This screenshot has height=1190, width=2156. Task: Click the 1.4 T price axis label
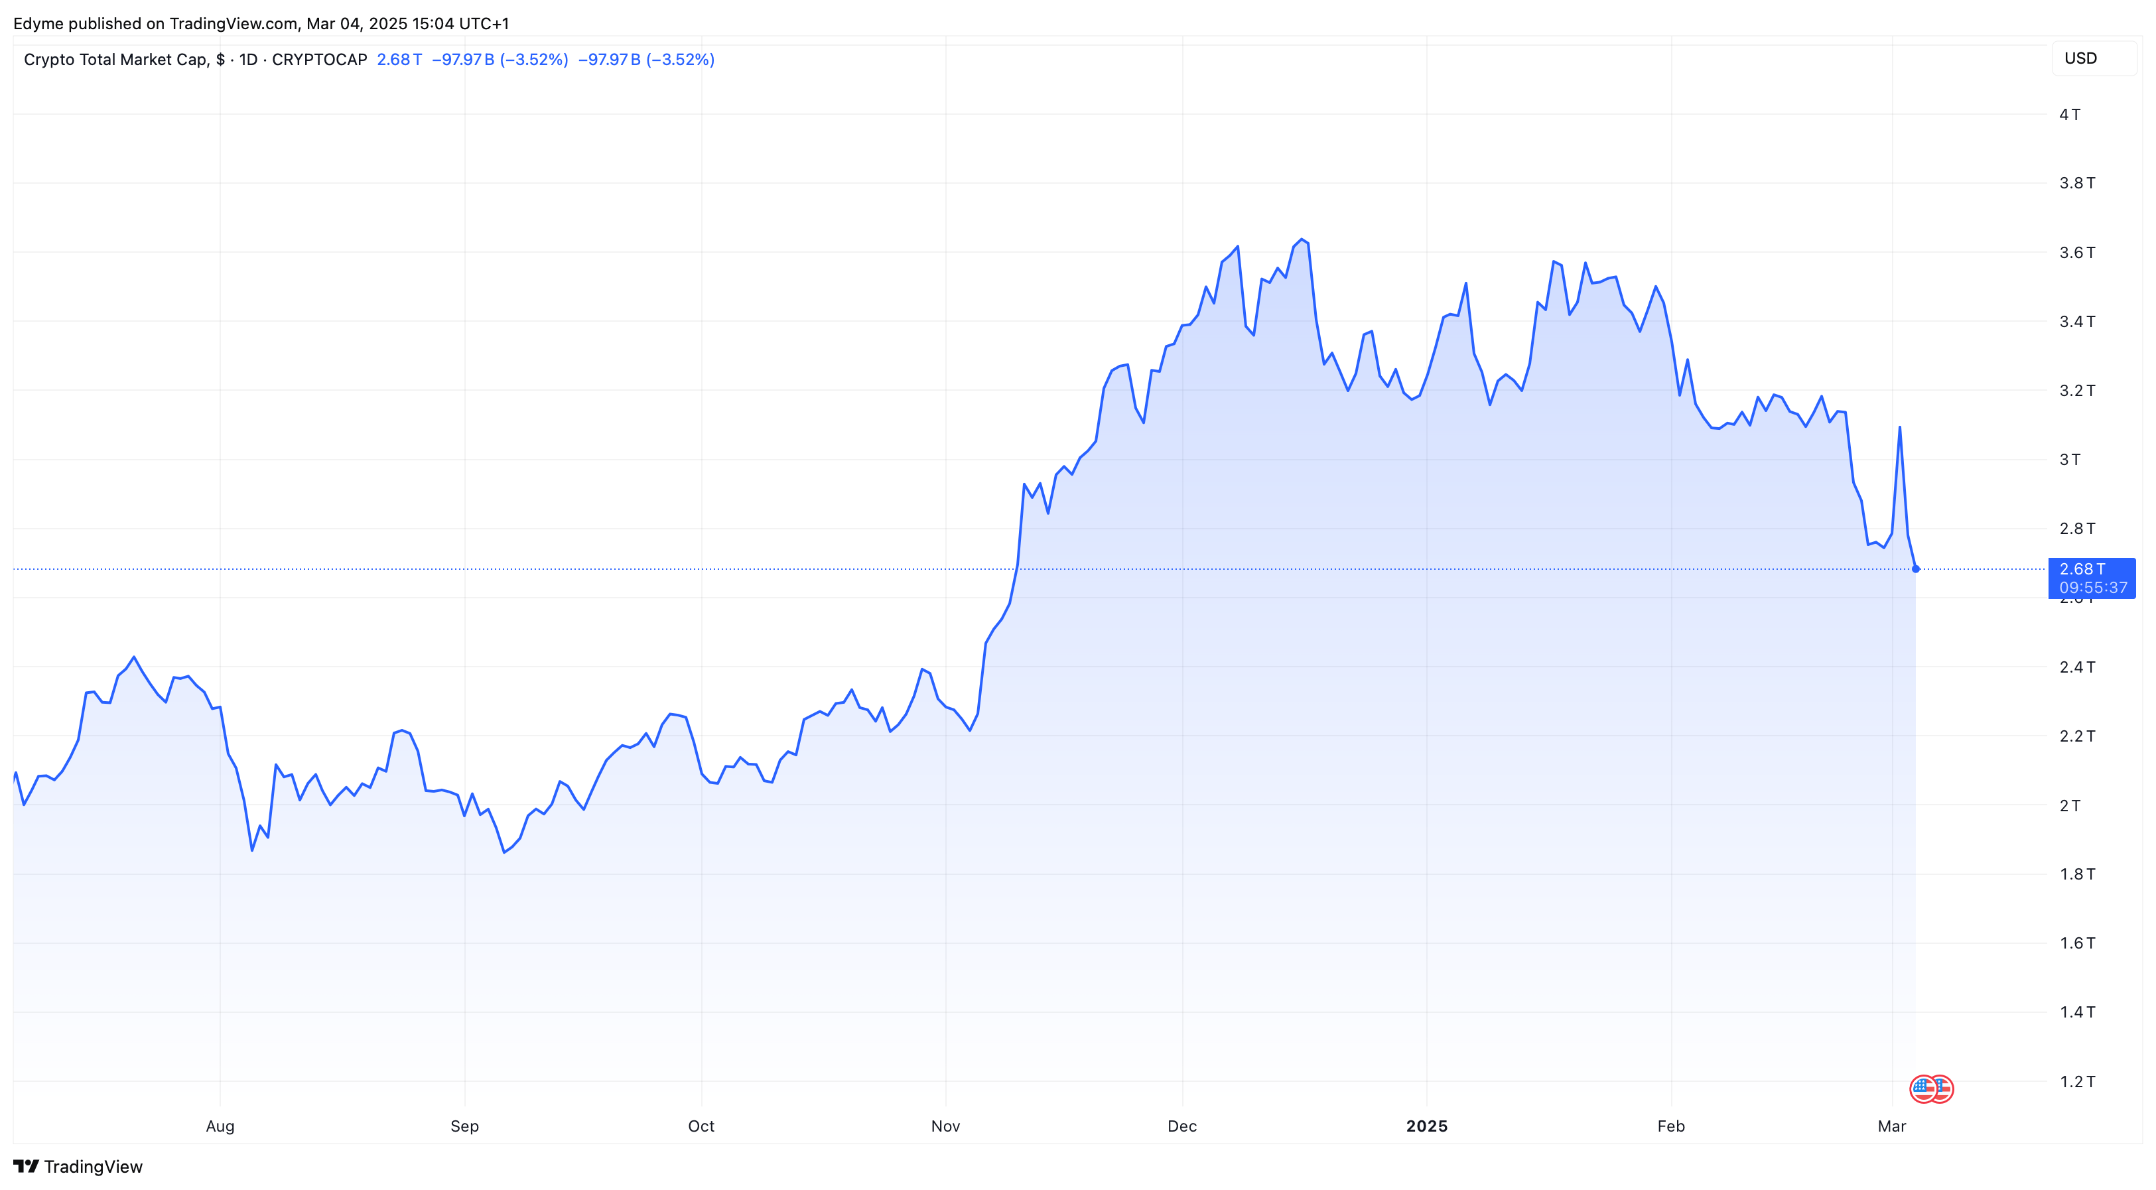click(x=2077, y=1013)
